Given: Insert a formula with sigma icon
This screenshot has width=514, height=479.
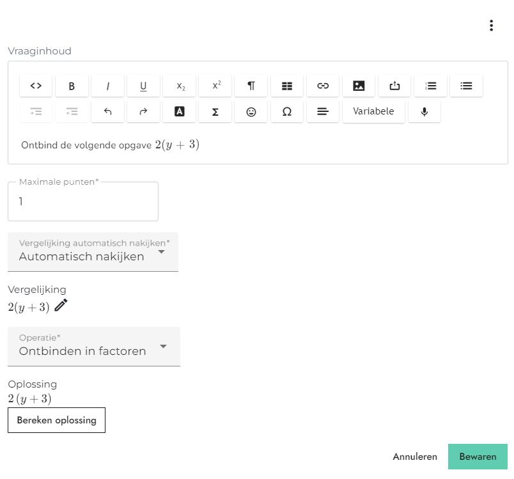Looking at the screenshot, I should click(x=215, y=112).
